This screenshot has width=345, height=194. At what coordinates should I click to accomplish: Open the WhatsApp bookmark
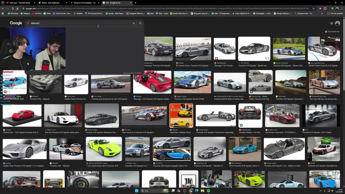pyautogui.click(x=13, y=13)
